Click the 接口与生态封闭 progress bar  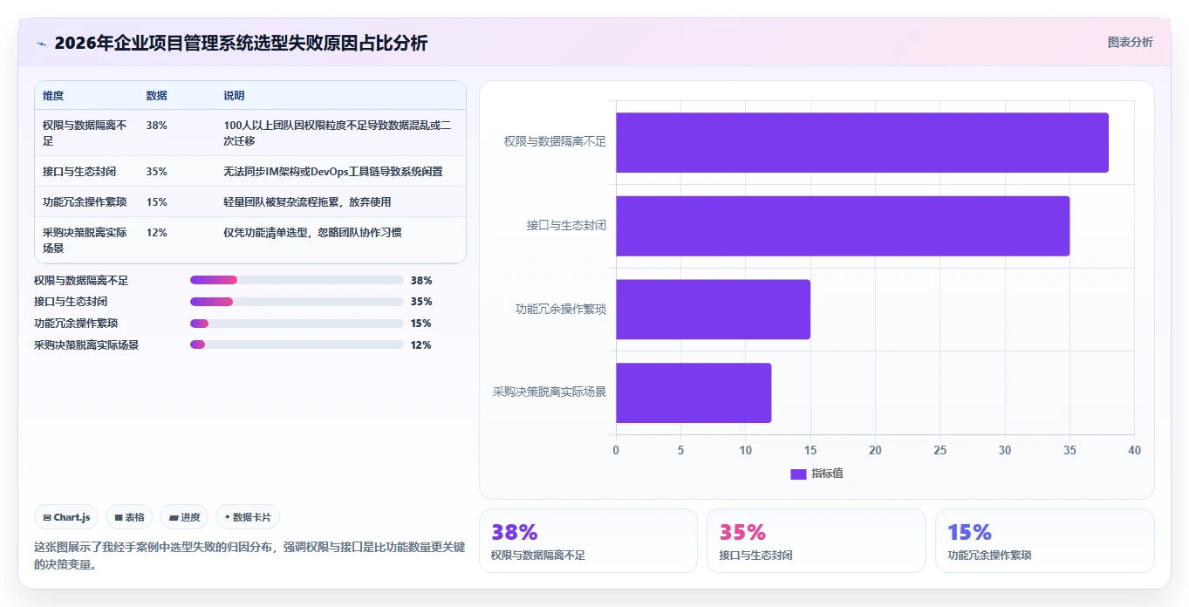click(x=297, y=302)
